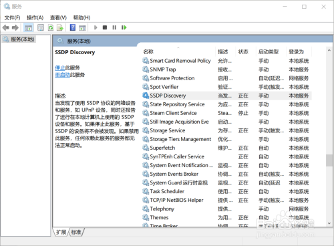Click the Spot Verifier gear icon

(x=146, y=87)
